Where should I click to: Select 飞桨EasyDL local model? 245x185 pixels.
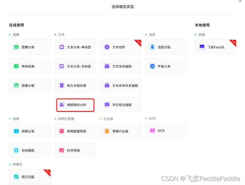click(216, 47)
